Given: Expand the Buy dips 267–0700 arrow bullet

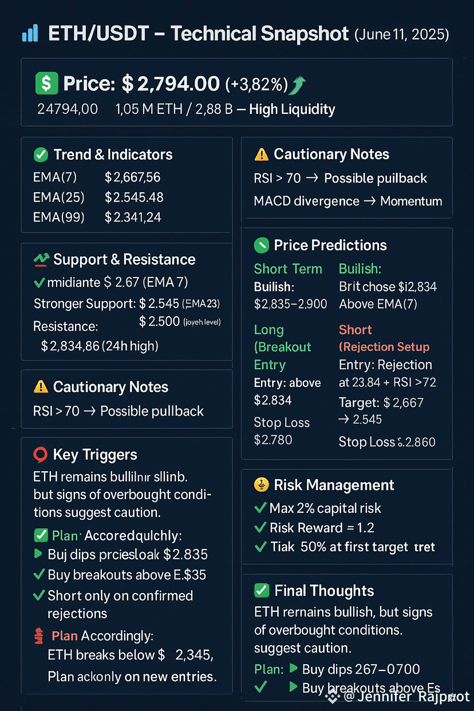Looking at the screenshot, I should pos(293,669).
